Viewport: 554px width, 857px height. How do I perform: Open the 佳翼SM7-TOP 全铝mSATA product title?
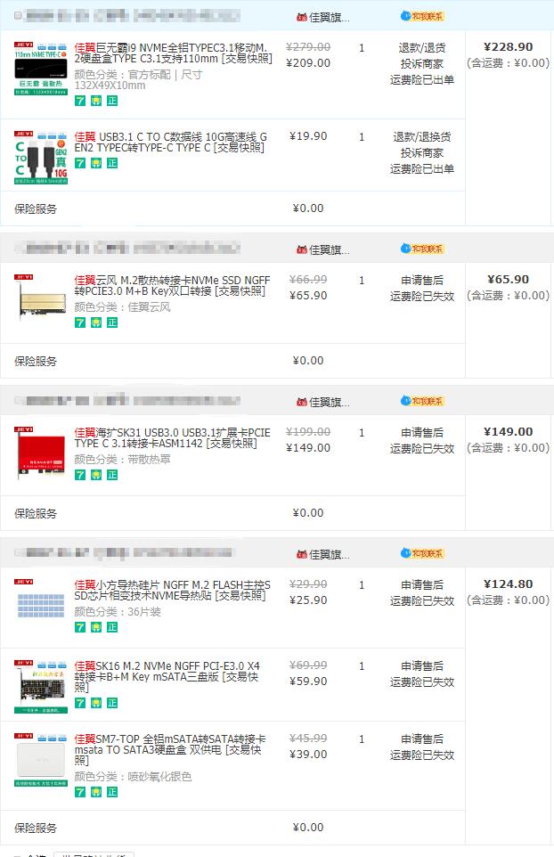tap(170, 750)
